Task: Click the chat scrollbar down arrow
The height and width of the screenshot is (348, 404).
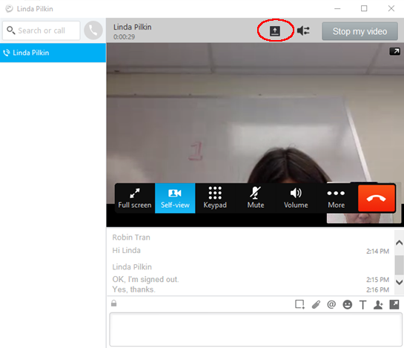Action: click(399, 282)
